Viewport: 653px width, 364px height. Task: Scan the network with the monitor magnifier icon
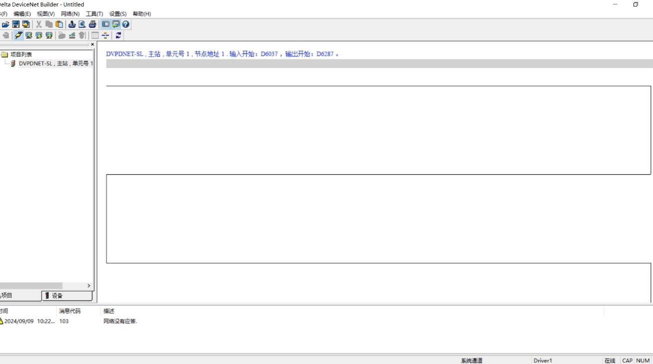(29, 35)
